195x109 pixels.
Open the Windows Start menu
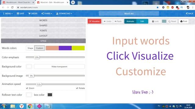click(4, 106)
